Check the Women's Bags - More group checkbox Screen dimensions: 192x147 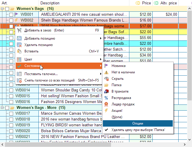[7, 108]
